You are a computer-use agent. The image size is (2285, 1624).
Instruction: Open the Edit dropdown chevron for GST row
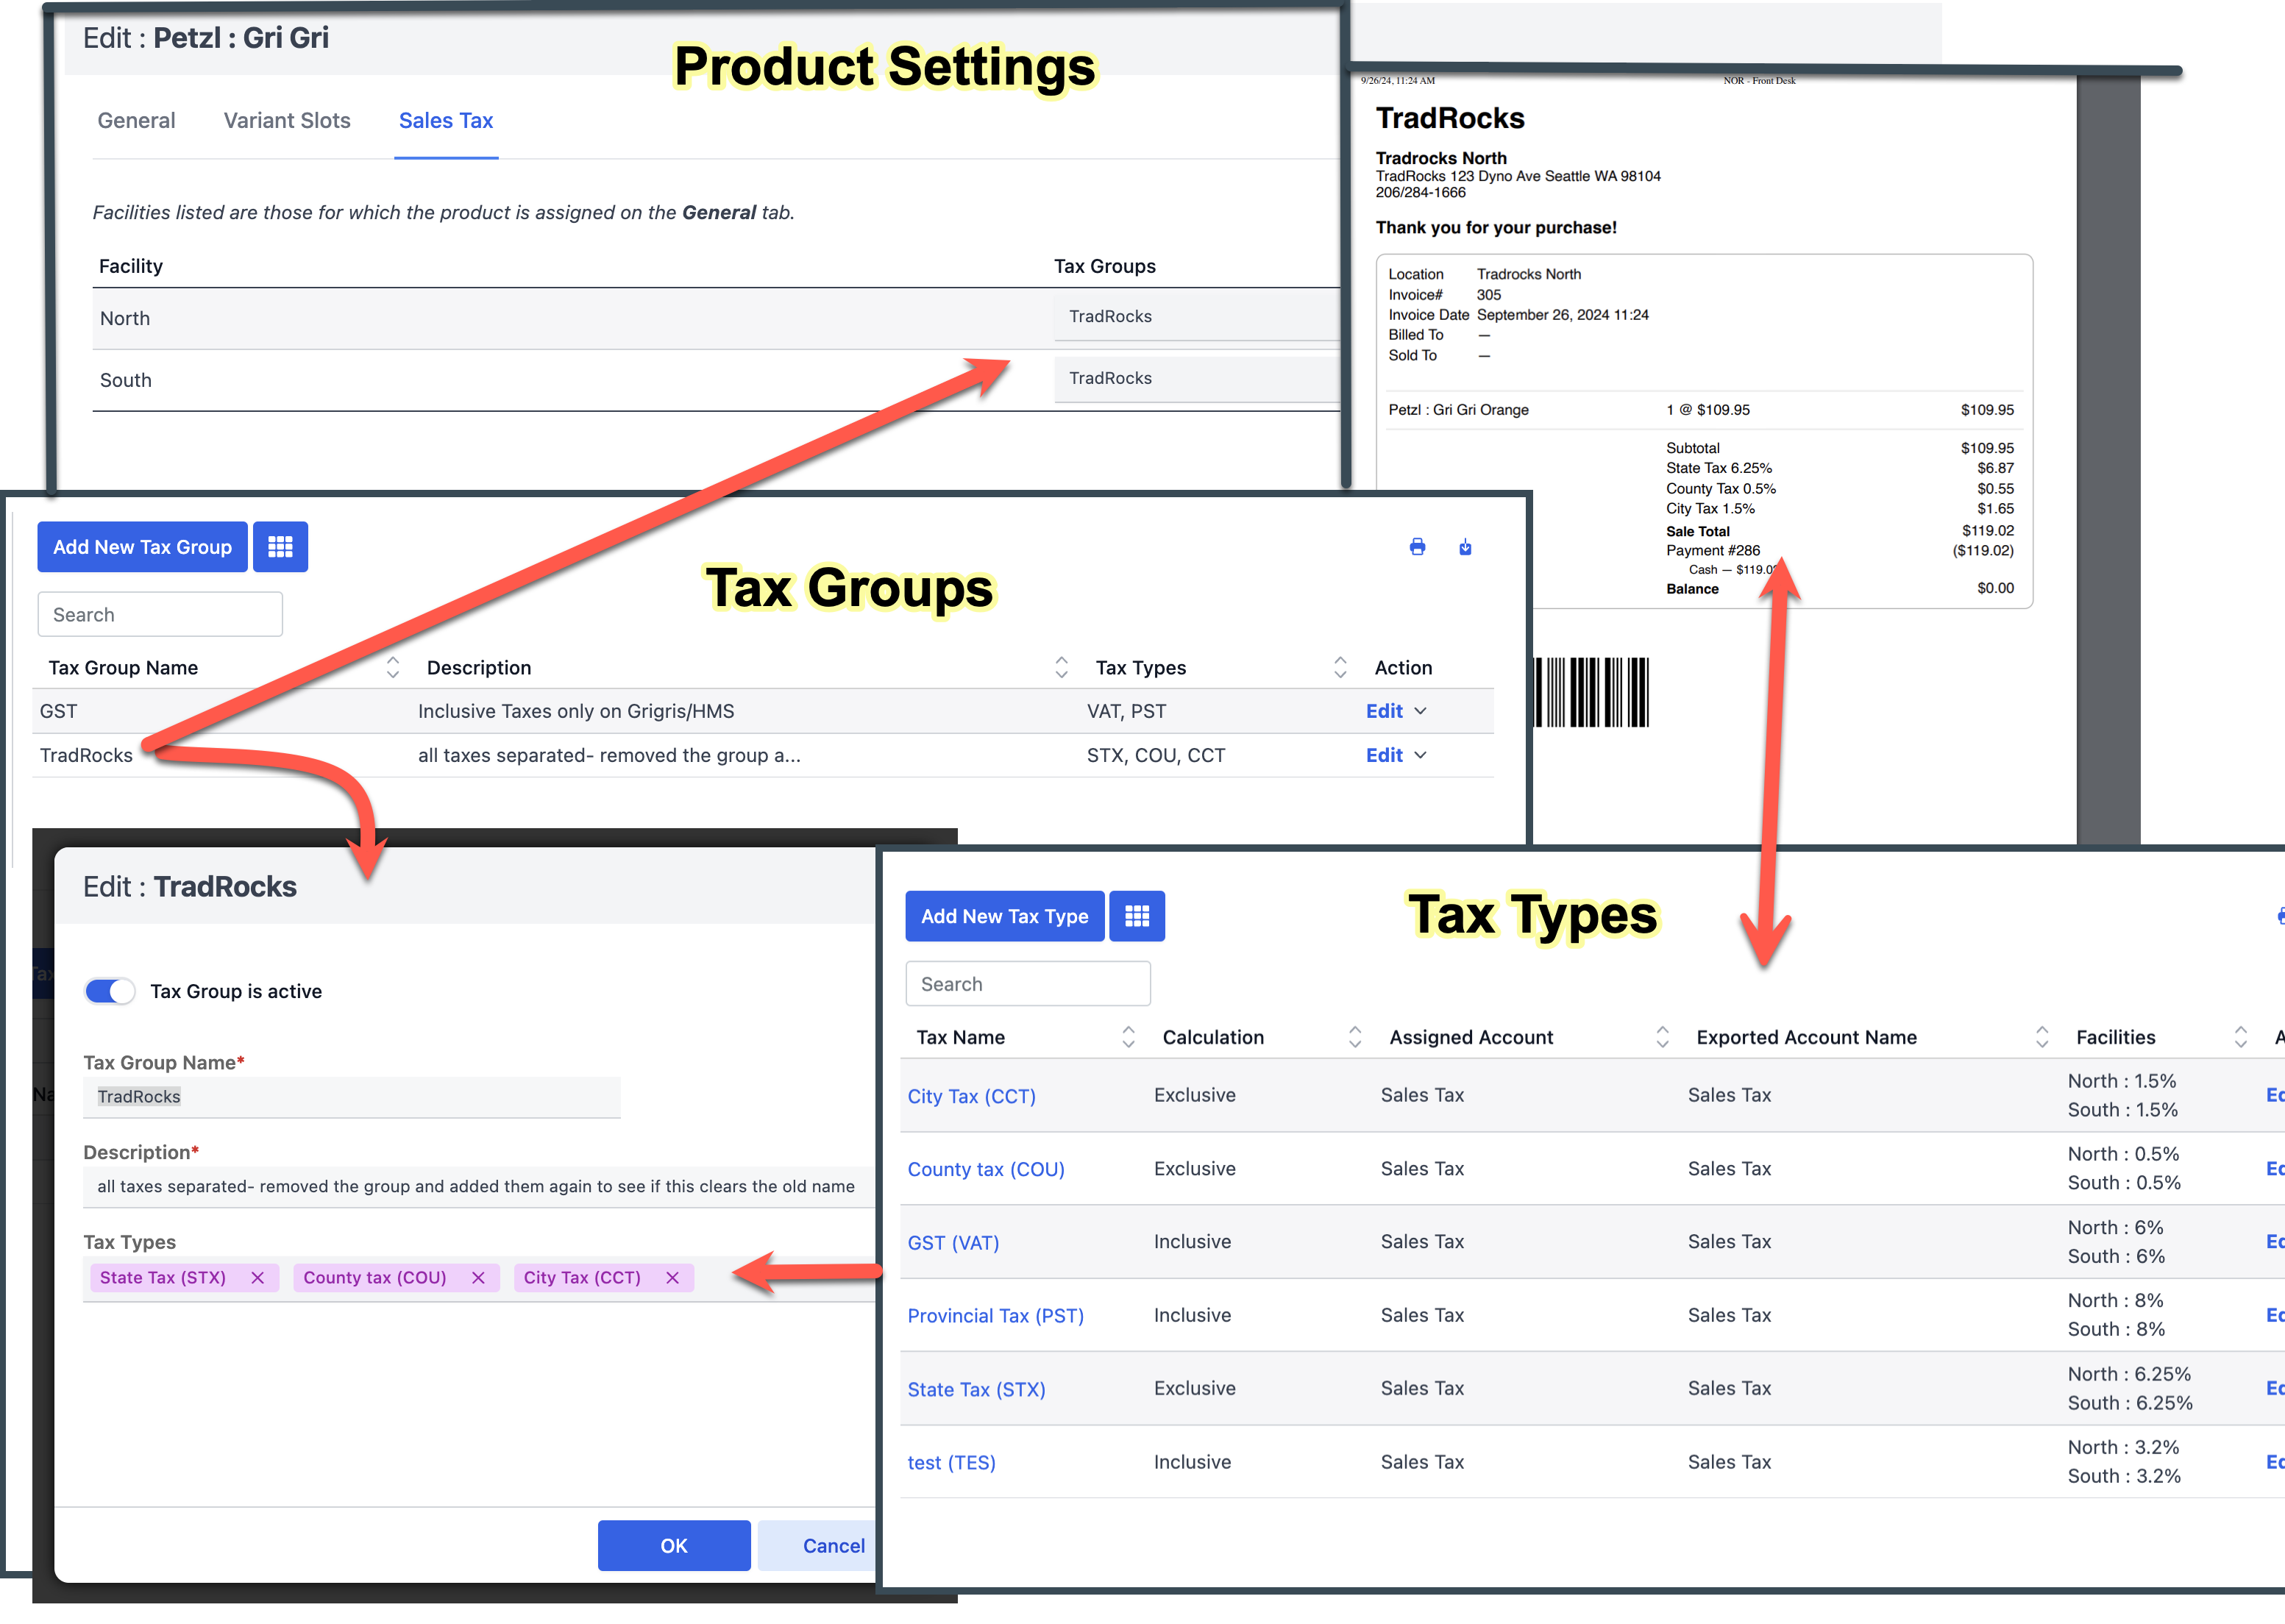(x=1421, y=711)
